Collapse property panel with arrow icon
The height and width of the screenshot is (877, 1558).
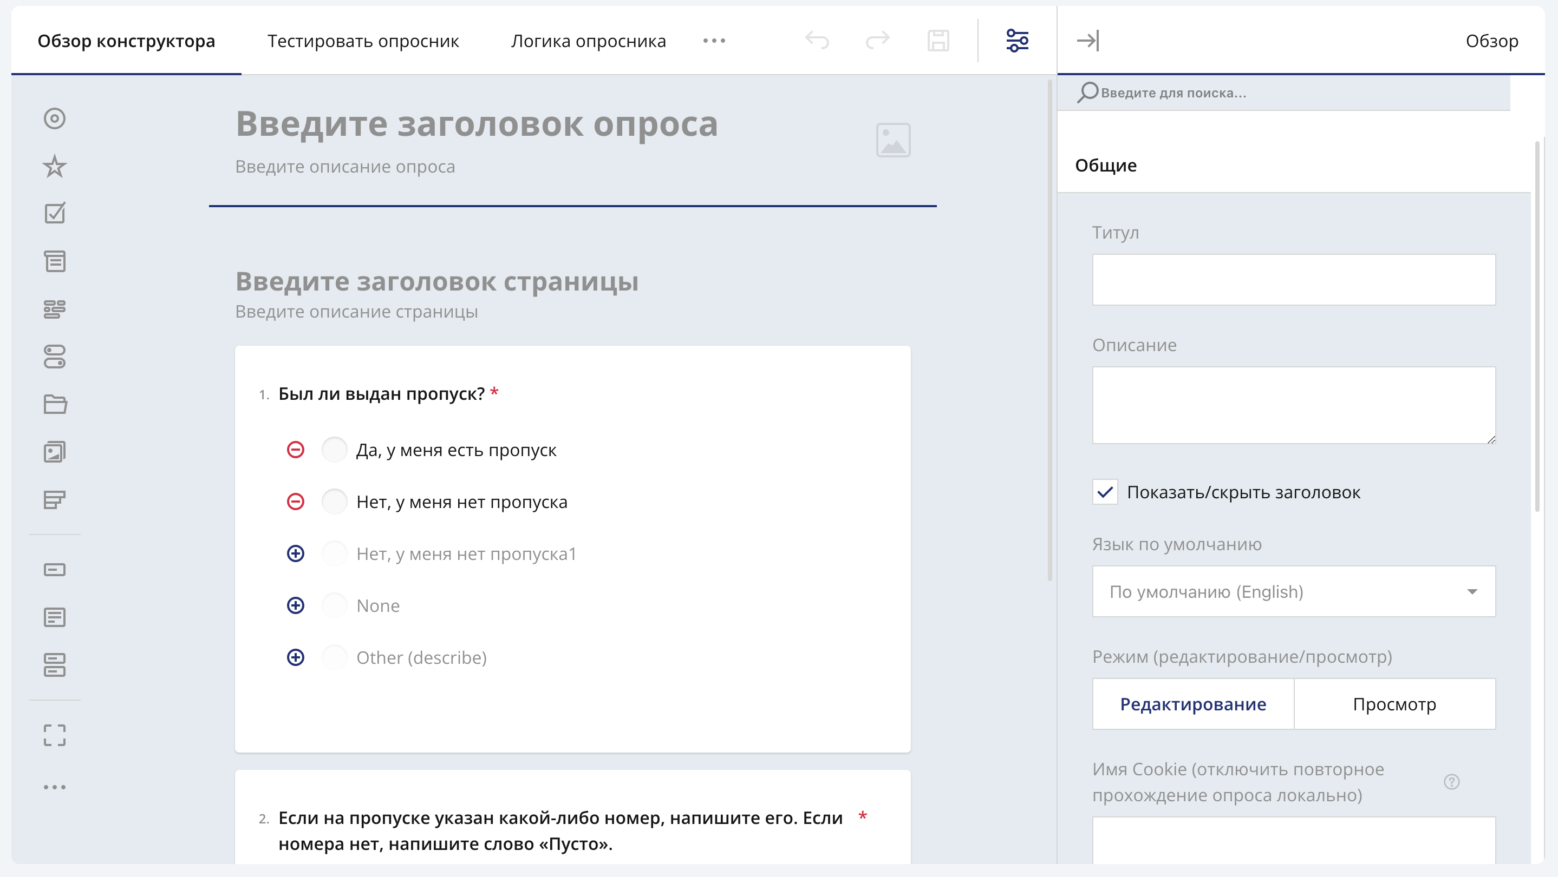(1088, 41)
